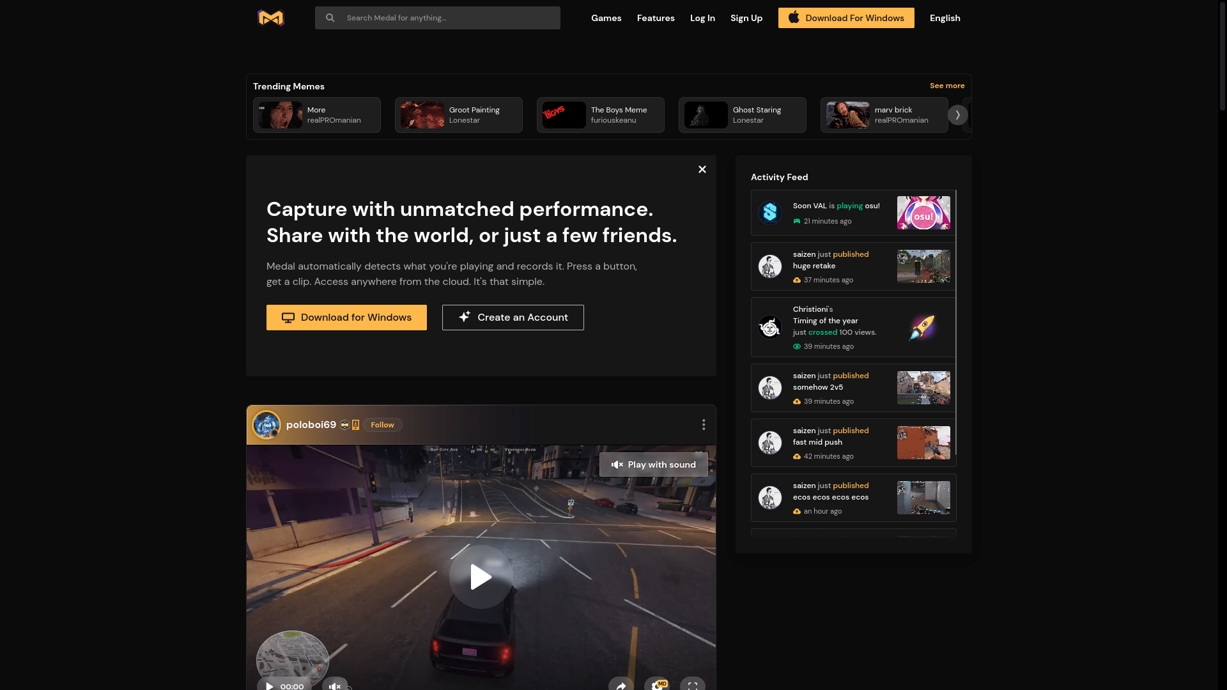
Task: Toggle the muted speaker icon in the player
Action: click(x=335, y=686)
